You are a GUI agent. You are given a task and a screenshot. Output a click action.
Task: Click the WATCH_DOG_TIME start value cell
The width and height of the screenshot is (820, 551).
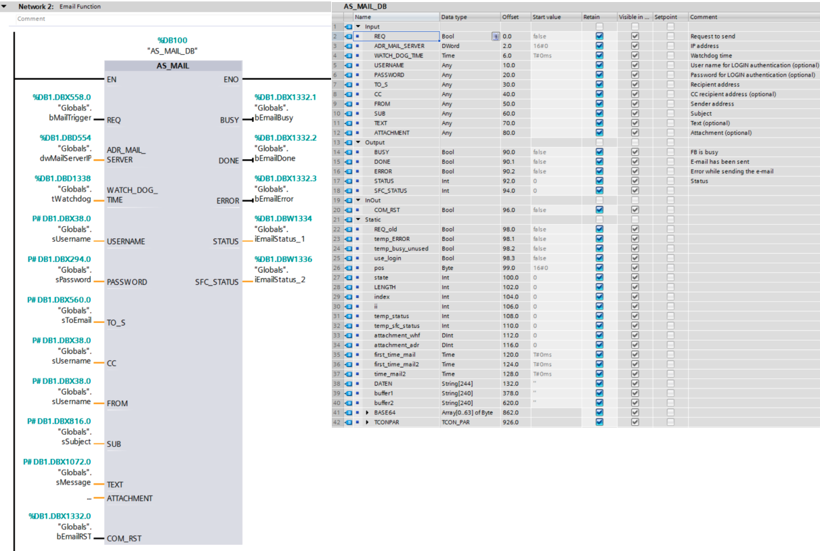(x=554, y=56)
